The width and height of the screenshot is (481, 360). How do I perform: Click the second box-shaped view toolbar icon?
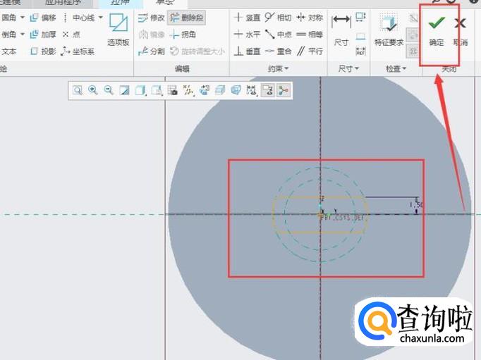[236, 90]
